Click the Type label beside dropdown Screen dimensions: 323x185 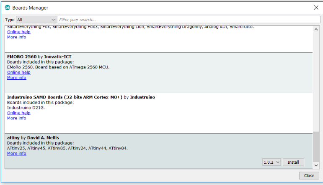[x=10, y=20]
